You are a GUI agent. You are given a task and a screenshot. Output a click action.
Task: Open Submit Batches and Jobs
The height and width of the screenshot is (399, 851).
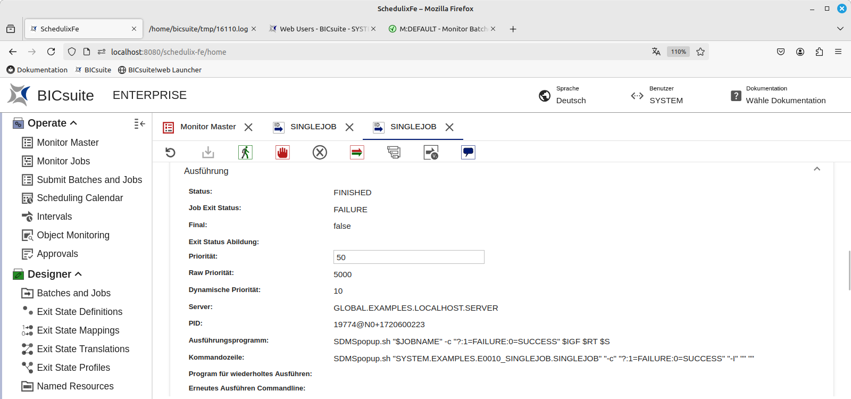click(89, 180)
